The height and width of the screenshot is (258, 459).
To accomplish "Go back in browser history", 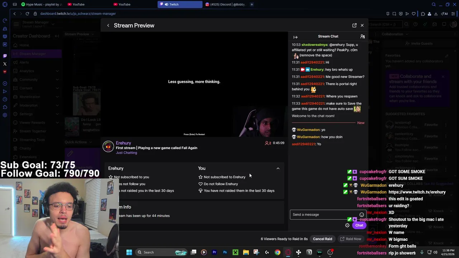I will [x=14, y=14].
